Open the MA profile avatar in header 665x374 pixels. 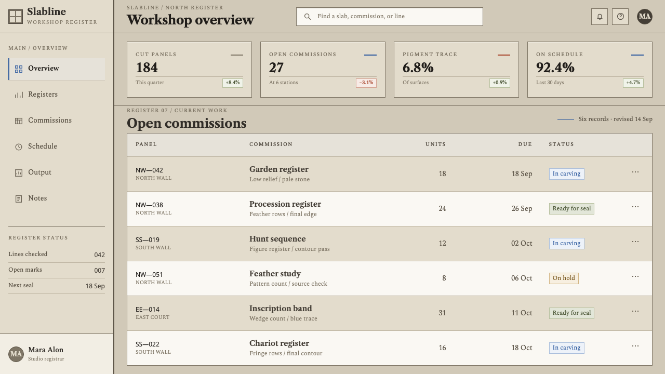645,17
